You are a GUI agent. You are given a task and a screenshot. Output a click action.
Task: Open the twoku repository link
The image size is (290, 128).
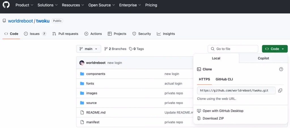[43, 21]
